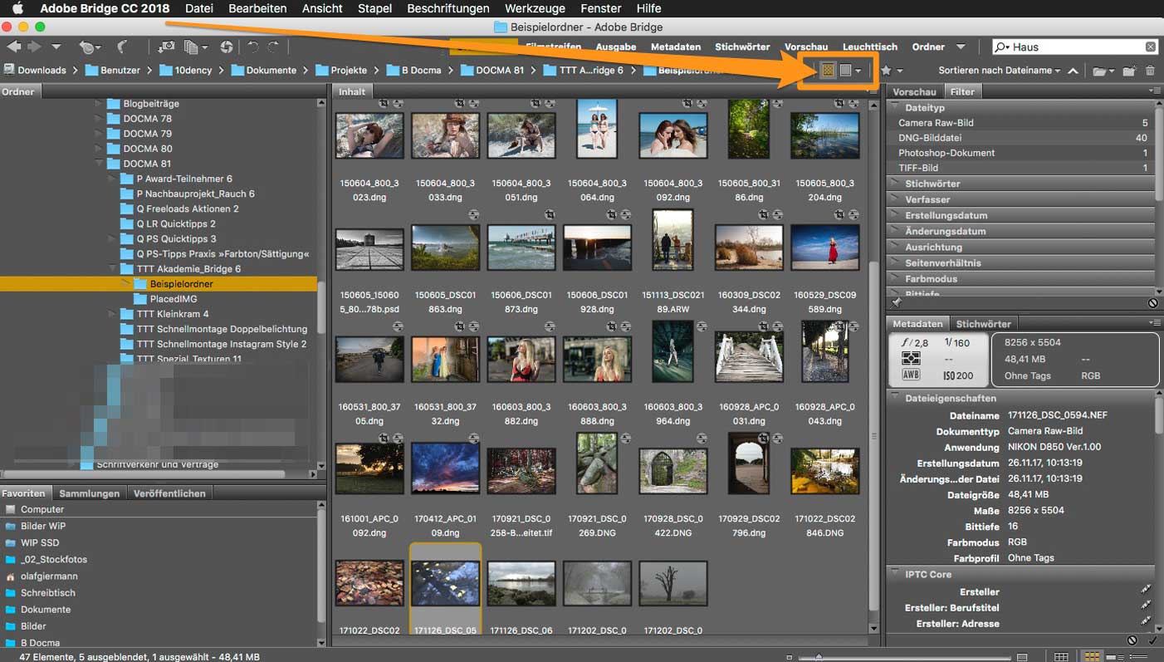The width and height of the screenshot is (1164, 662).
Task: Lock the thumbnail grid view
Action: coord(1060,656)
